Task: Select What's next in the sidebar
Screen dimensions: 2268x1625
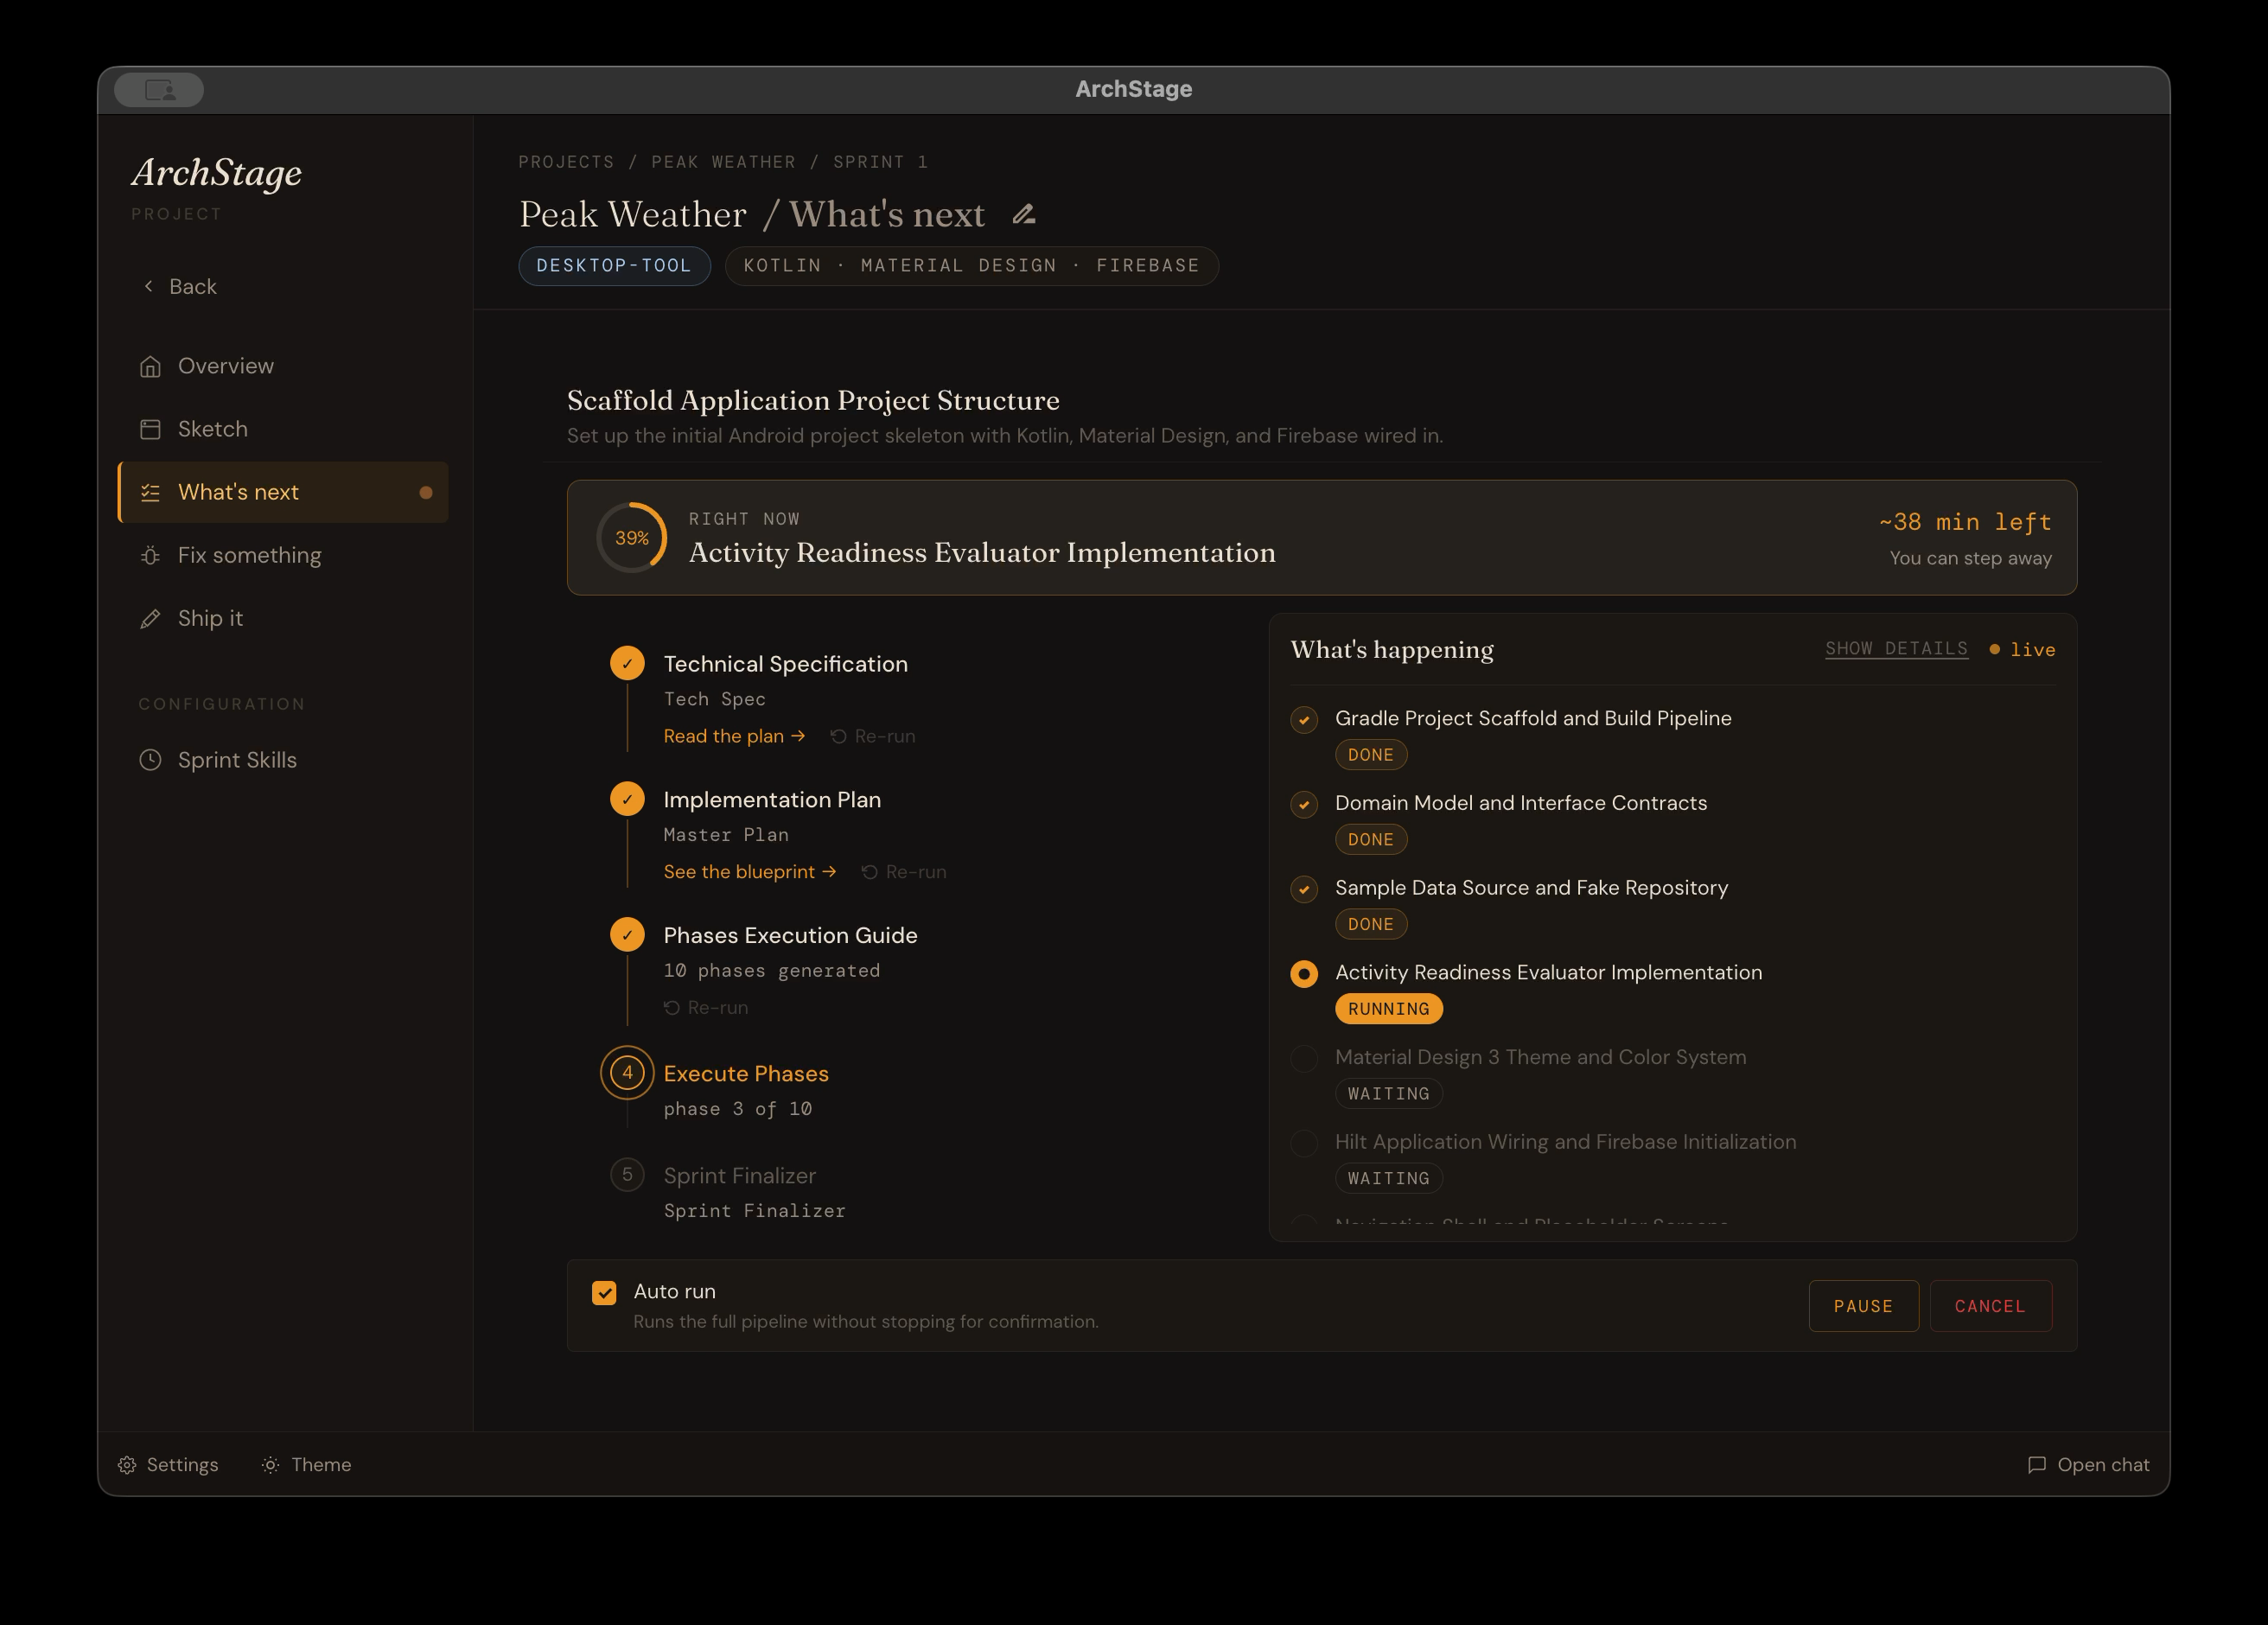Action: [x=238, y=492]
